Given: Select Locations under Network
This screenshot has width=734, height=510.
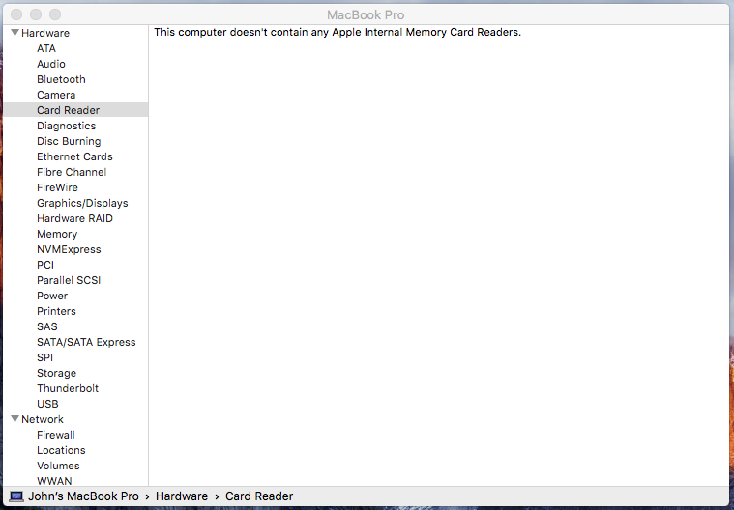Looking at the screenshot, I should point(61,450).
